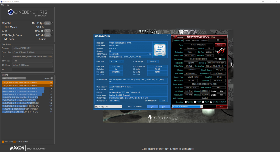This screenshot has width=280, height=152.
Task: Switch to GPU-Z Validation tab
Action: tap(204, 41)
